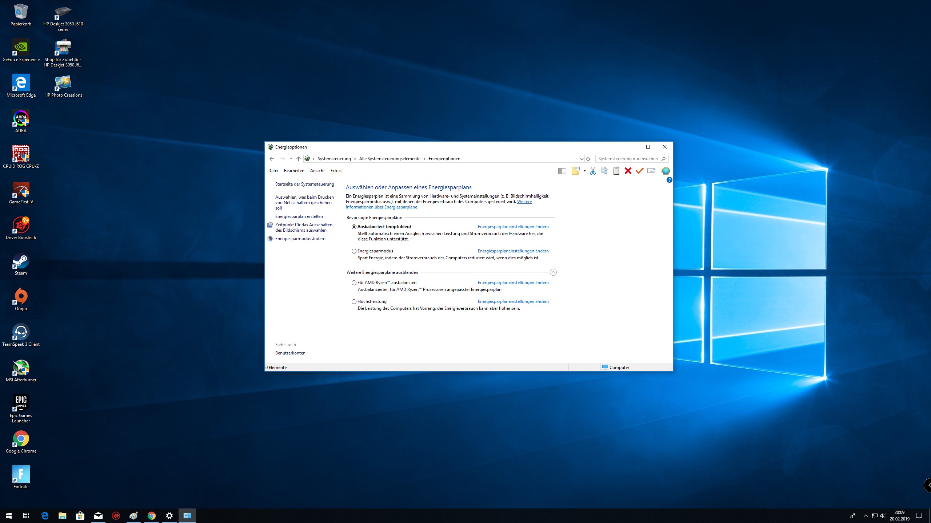This screenshot has width=931, height=523.
Task: Click Energiesparplan erstellen link
Action: coord(299,216)
